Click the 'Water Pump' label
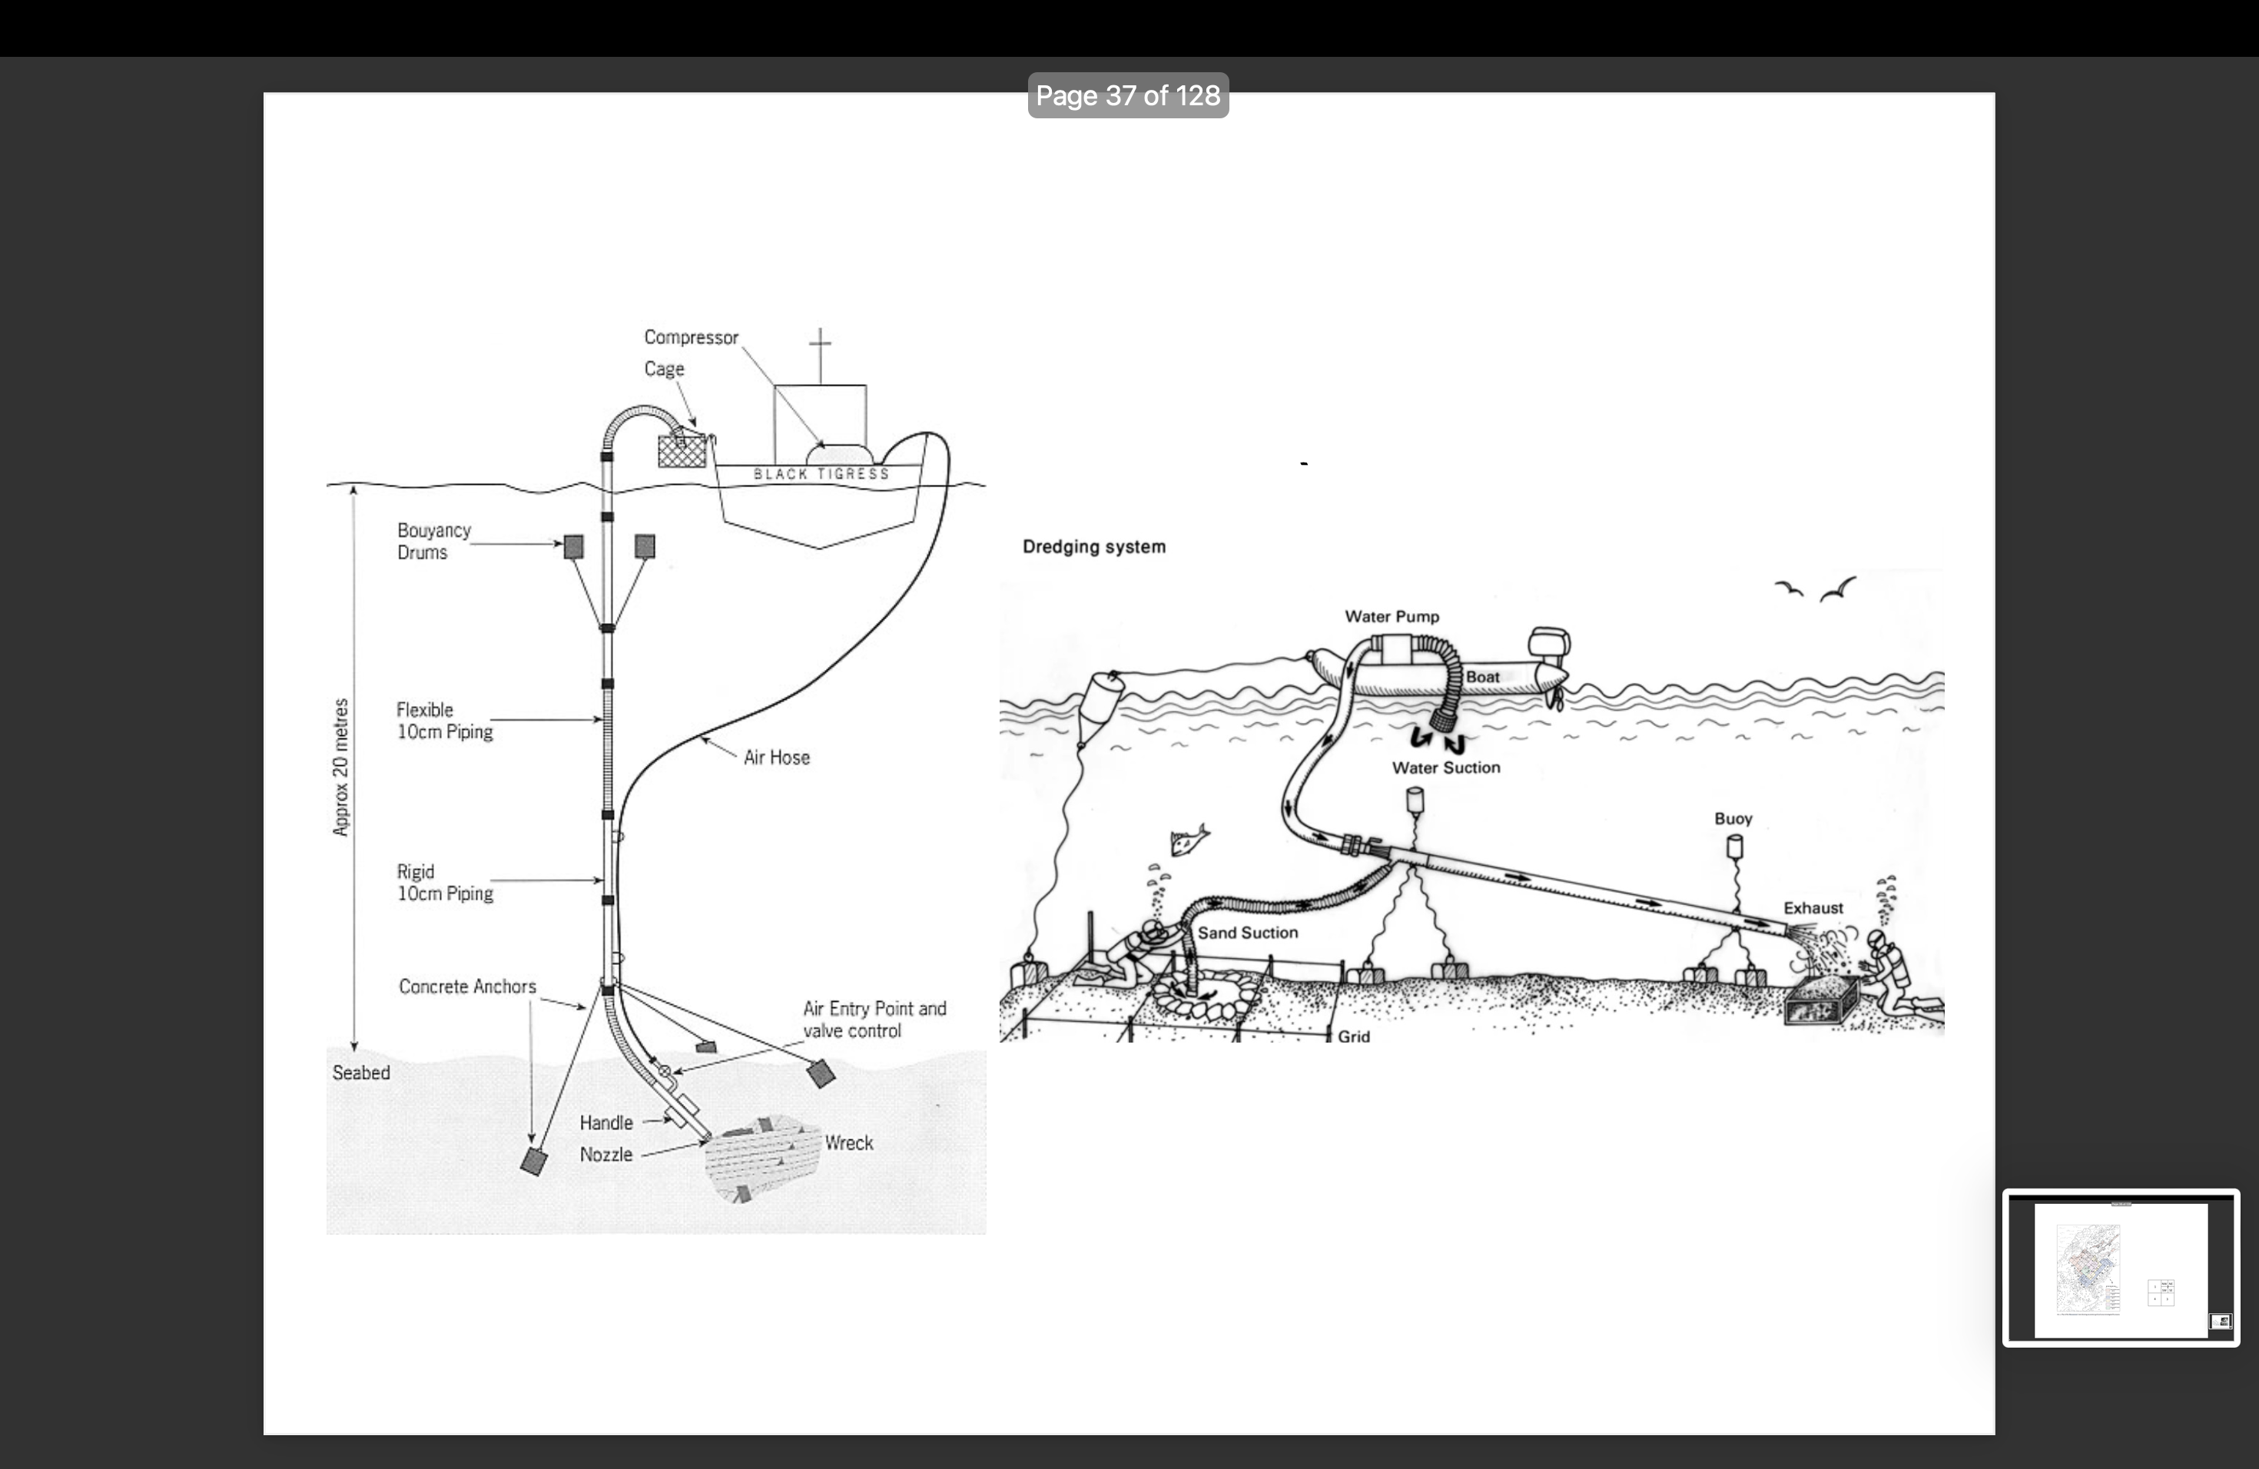The width and height of the screenshot is (2259, 1469). click(x=1392, y=617)
